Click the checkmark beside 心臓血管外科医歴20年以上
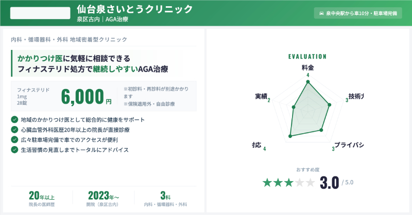The height and width of the screenshot is (215, 412). coord(14,130)
